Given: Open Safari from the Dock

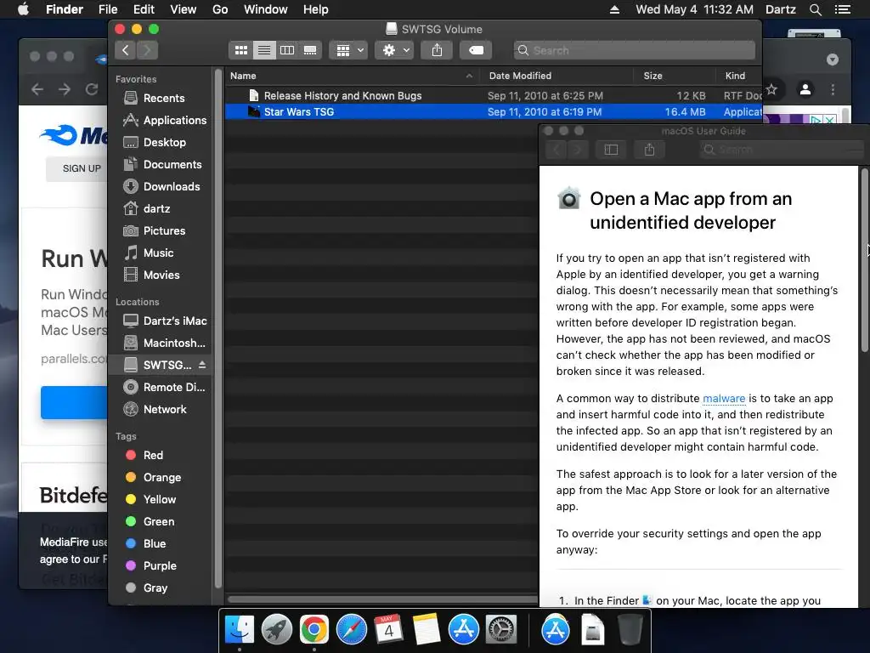Looking at the screenshot, I should (351, 630).
